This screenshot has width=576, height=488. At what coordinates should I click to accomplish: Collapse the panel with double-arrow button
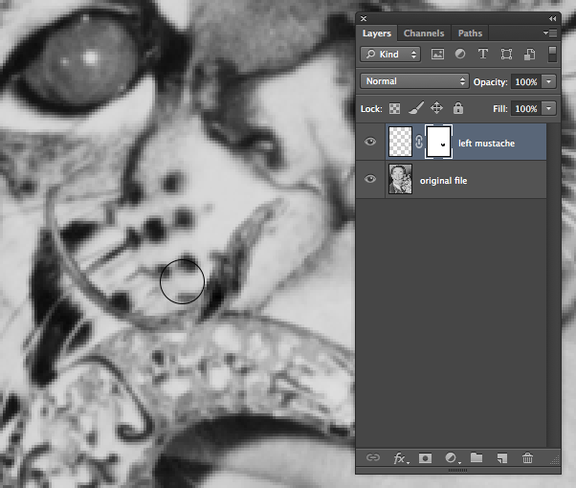click(x=553, y=18)
